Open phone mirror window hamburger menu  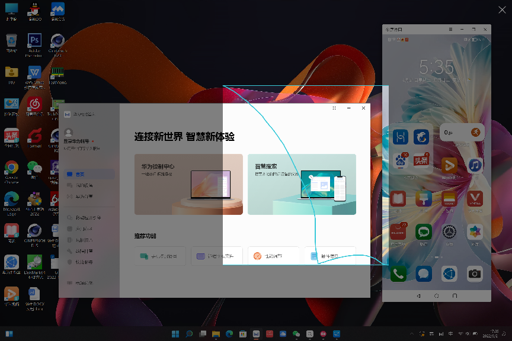[x=450, y=30]
